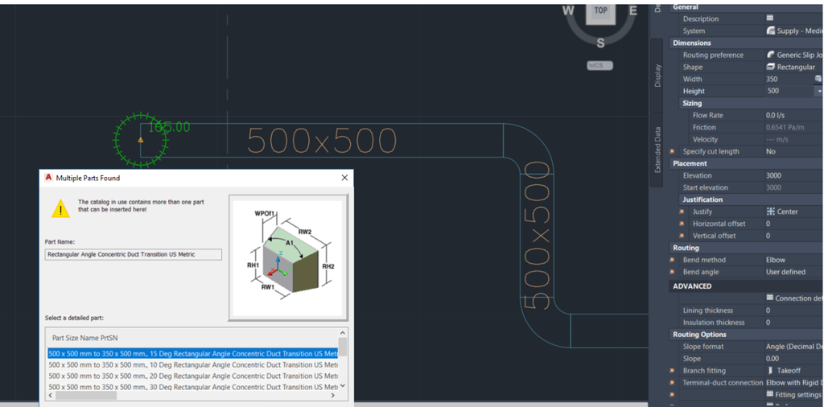Select the 15 Deg duct transition part
The height and width of the screenshot is (407, 824).
[193, 353]
